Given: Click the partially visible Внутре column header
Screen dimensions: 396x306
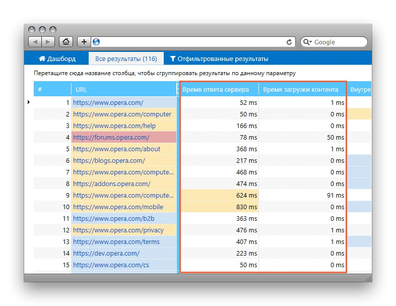Looking at the screenshot, I should (x=360, y=89).
